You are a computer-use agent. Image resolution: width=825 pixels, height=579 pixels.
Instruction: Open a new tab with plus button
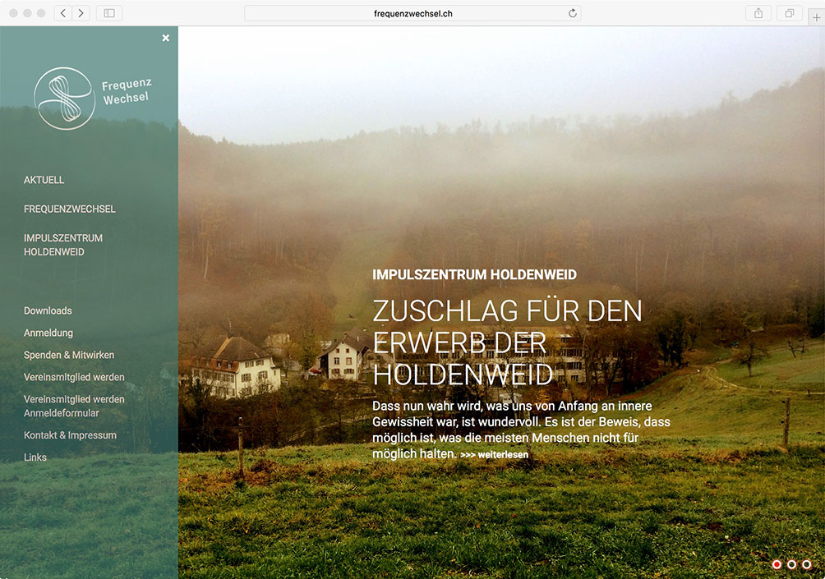[x=816, y=17]
